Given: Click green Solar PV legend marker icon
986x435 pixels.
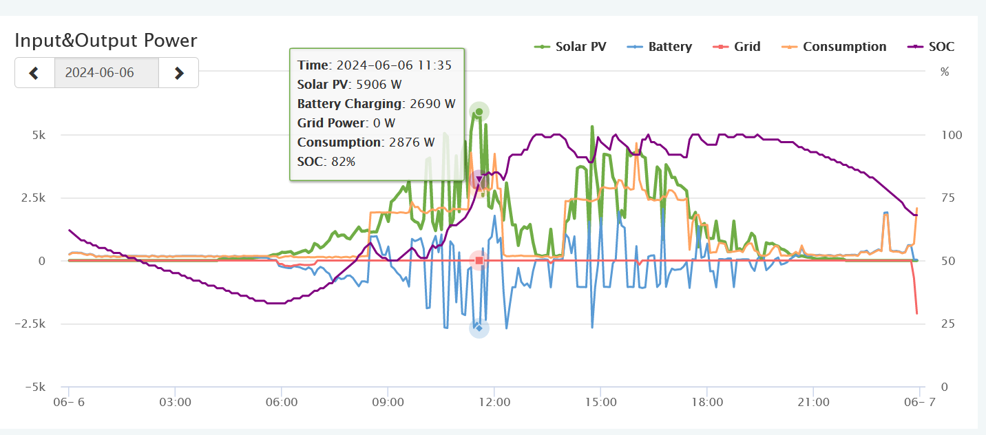Looking at the screenshot, I should click(543, 47).
